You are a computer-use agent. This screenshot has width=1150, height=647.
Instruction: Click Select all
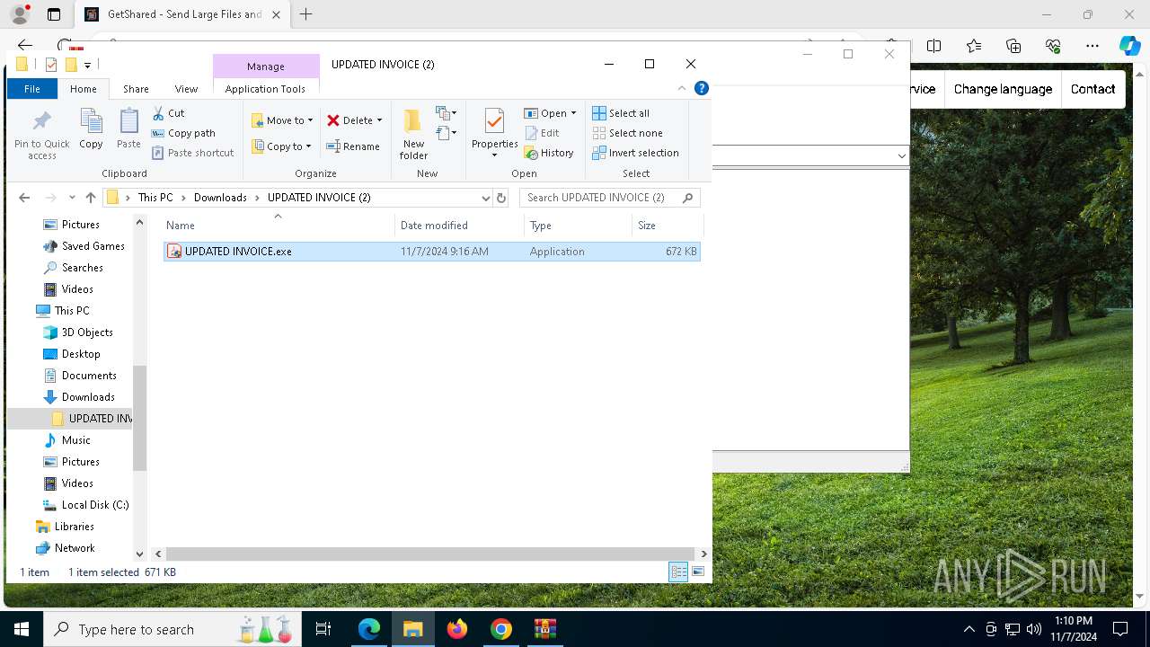click(621, 113)
